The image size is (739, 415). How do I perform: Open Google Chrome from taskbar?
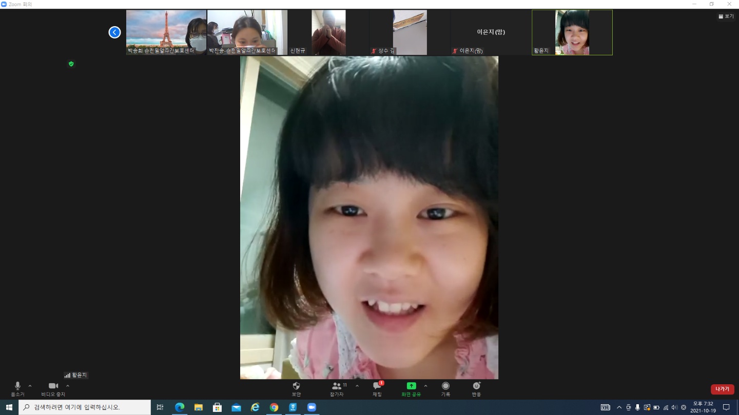pos(274,407)
